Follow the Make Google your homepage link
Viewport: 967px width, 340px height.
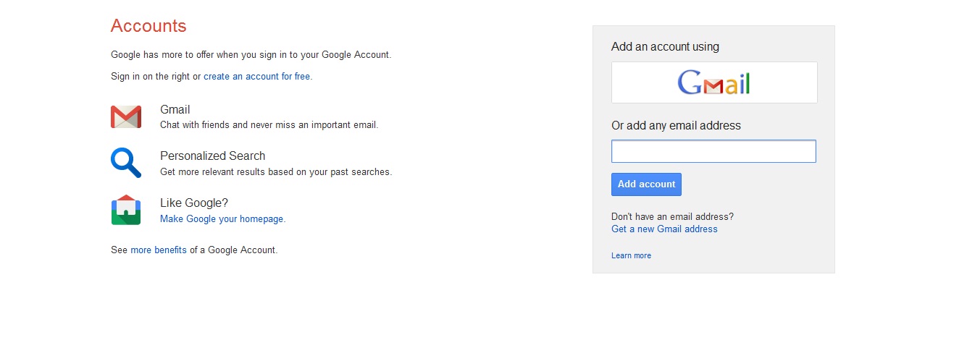pyautogui.click(x=222, y=218)
